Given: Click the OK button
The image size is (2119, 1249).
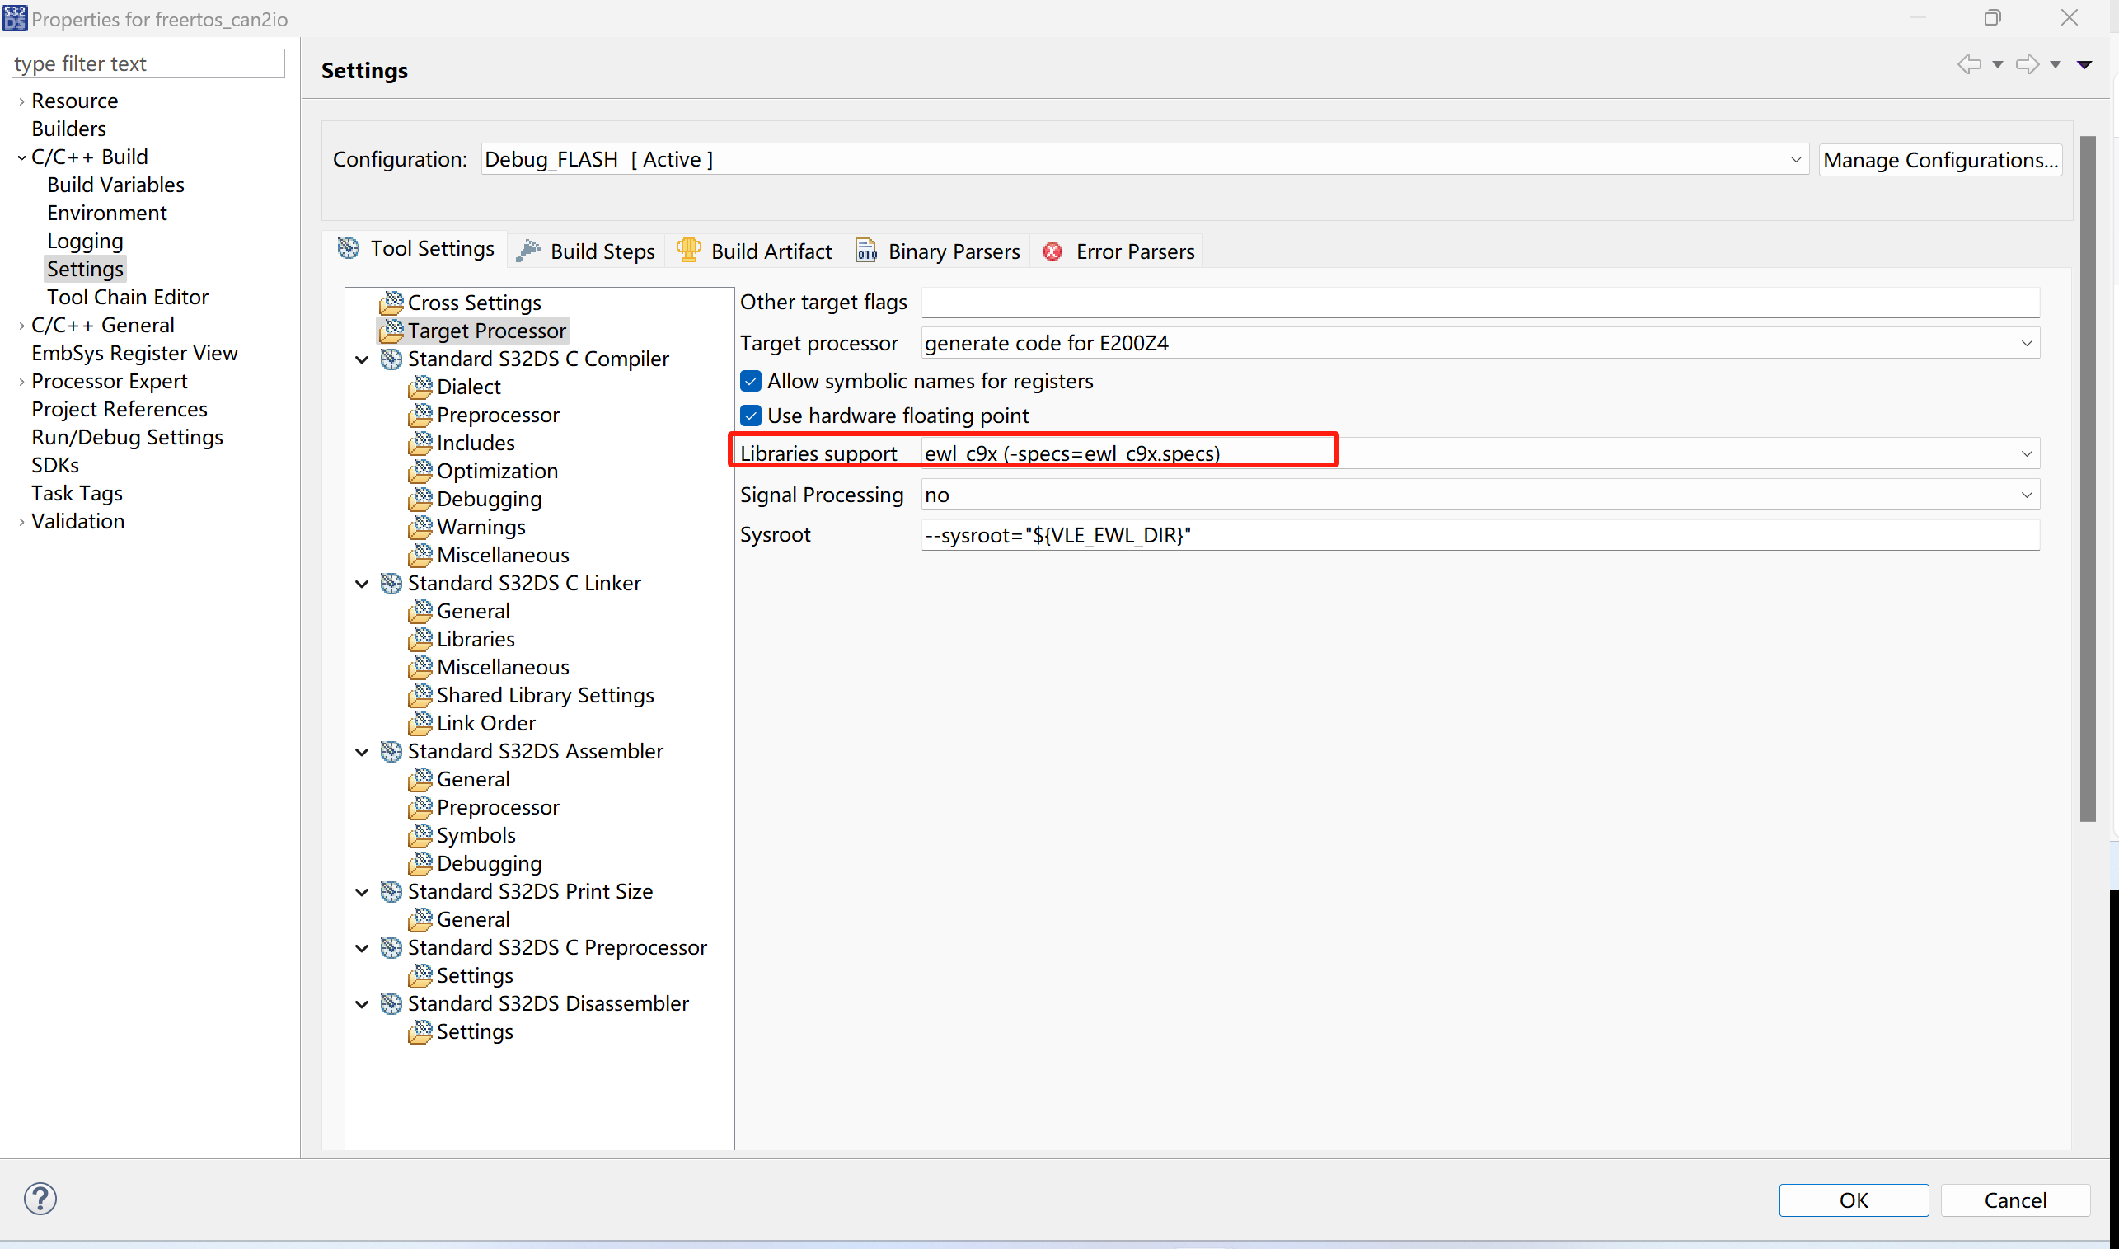Looking at the screenshot, I should pos(1854,1200).
